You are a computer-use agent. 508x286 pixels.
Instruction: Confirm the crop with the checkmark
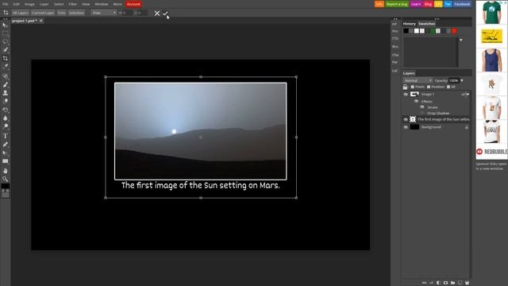165,14
